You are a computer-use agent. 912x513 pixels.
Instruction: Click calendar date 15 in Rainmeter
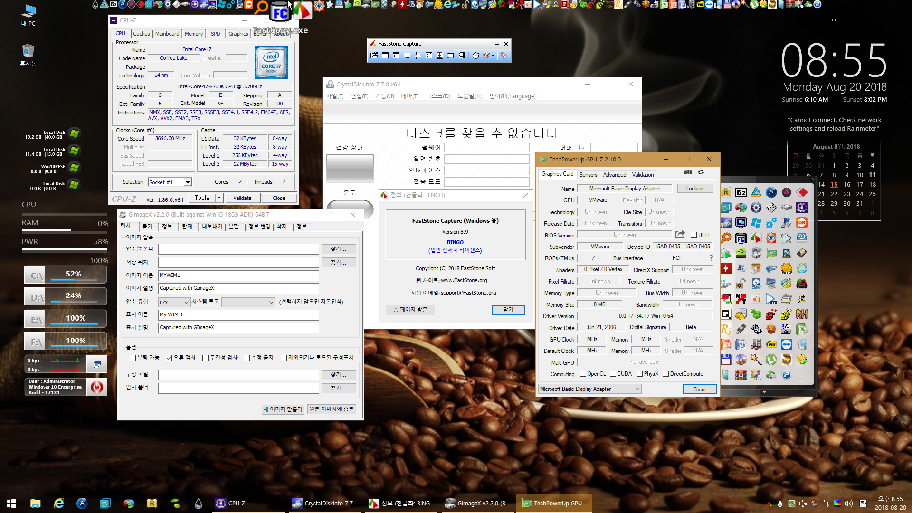pyautogui.click(x=834, y=184)
